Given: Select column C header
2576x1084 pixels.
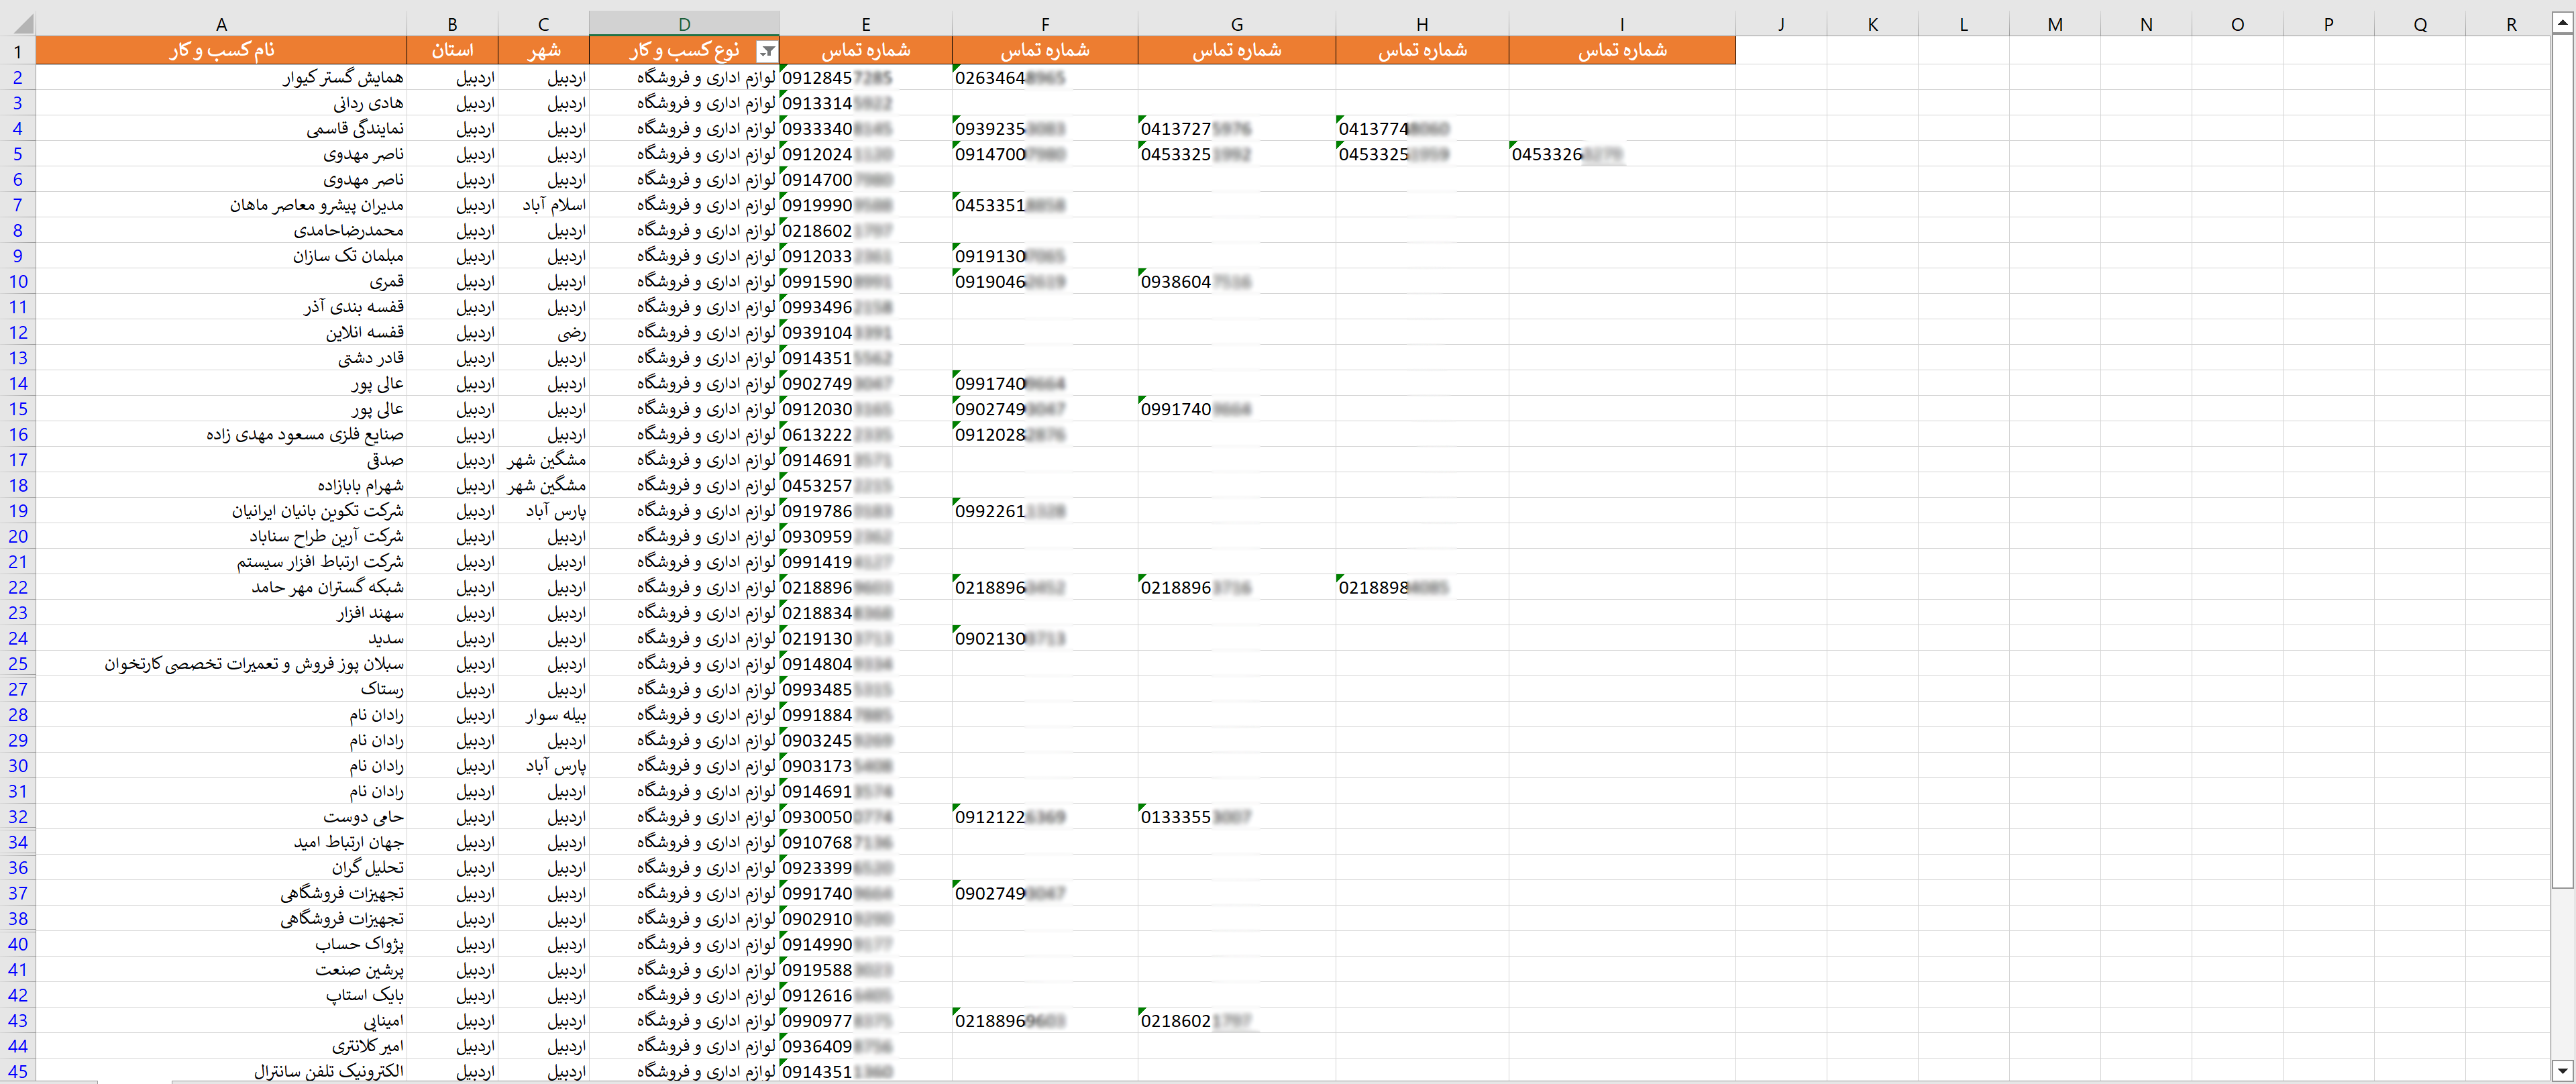Looking at the screenshot, I should pos(543,24).
